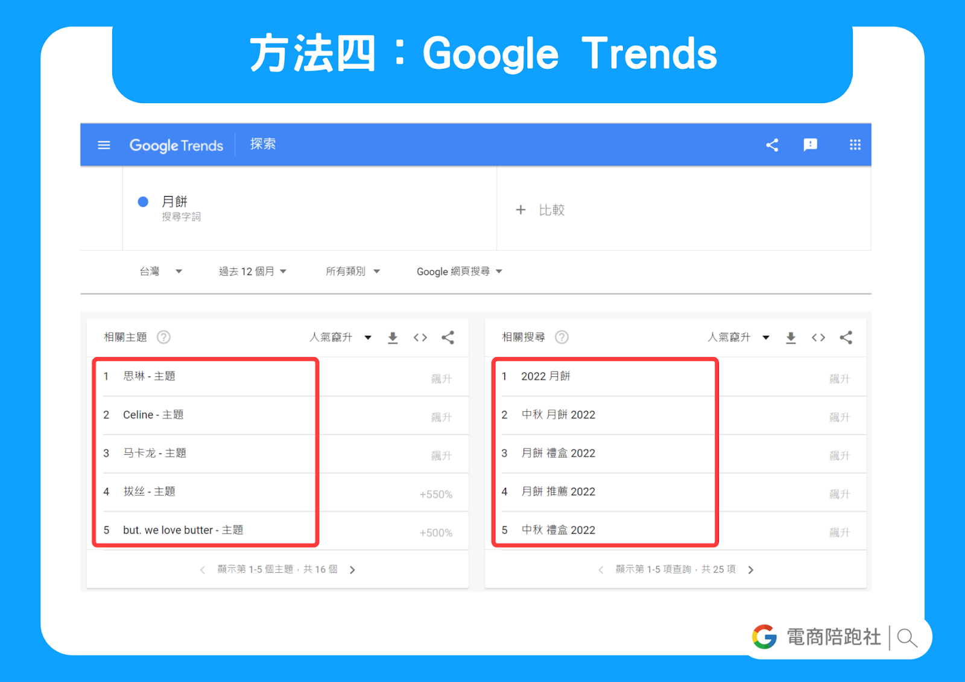The image size is (965, 682).
Task: Embed the 相關主題 widget
Action: (x=420, y=338)
